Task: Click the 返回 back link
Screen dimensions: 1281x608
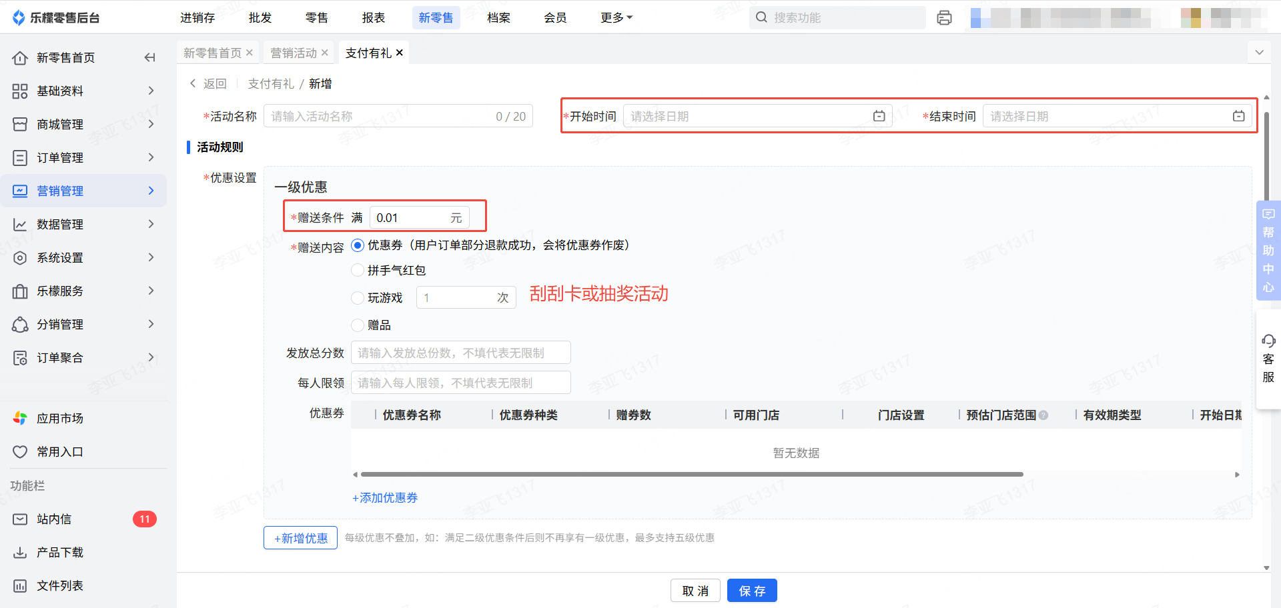Action: tap(208, 83)
